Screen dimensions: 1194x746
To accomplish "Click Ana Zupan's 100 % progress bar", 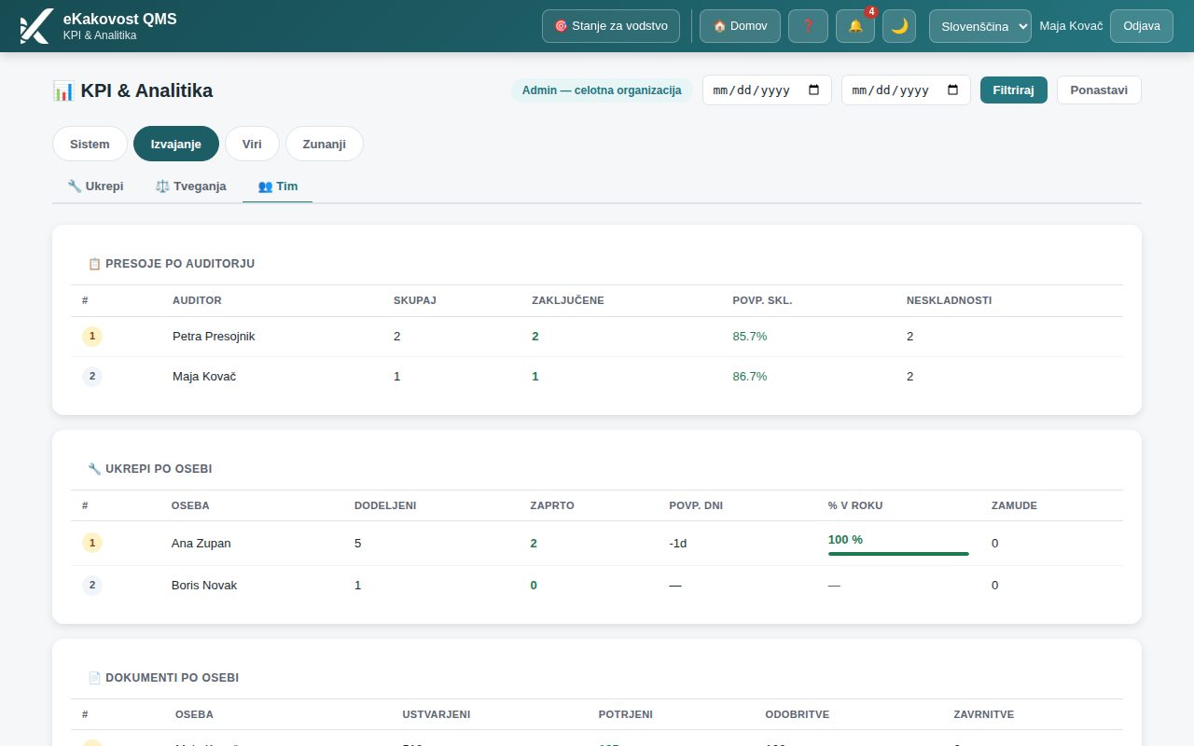I will click(x=898, y=554).
